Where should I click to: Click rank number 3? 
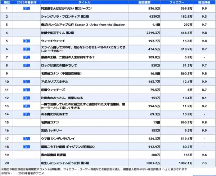6,25
